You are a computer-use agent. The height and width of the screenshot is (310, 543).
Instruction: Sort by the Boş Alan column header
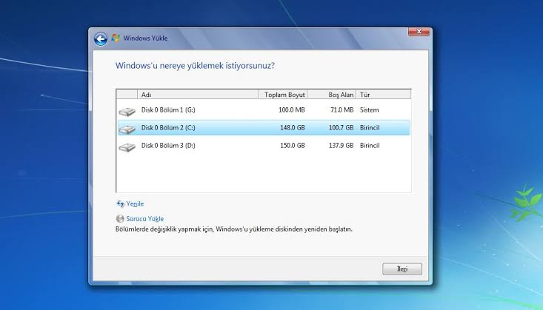[x=332, y=95]
